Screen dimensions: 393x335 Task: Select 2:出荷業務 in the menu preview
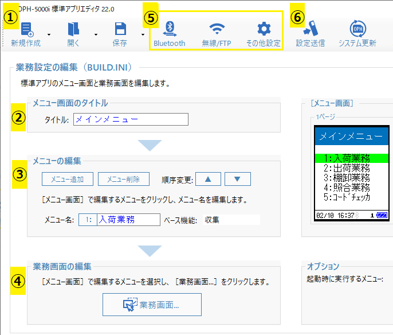pos(347,168)
